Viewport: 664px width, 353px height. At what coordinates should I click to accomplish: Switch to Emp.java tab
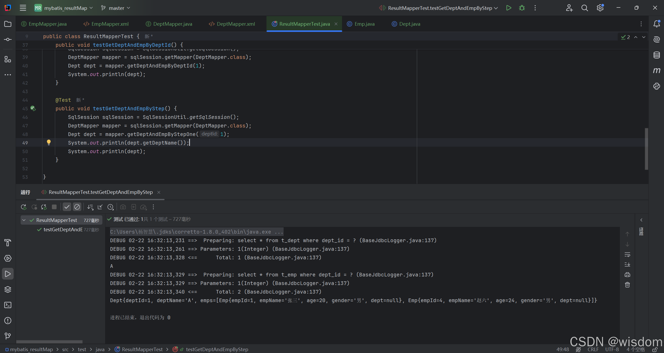(361, 24)
